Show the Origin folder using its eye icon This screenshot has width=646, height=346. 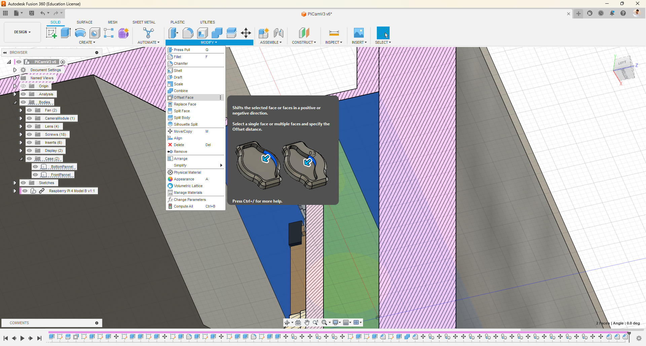23,86
